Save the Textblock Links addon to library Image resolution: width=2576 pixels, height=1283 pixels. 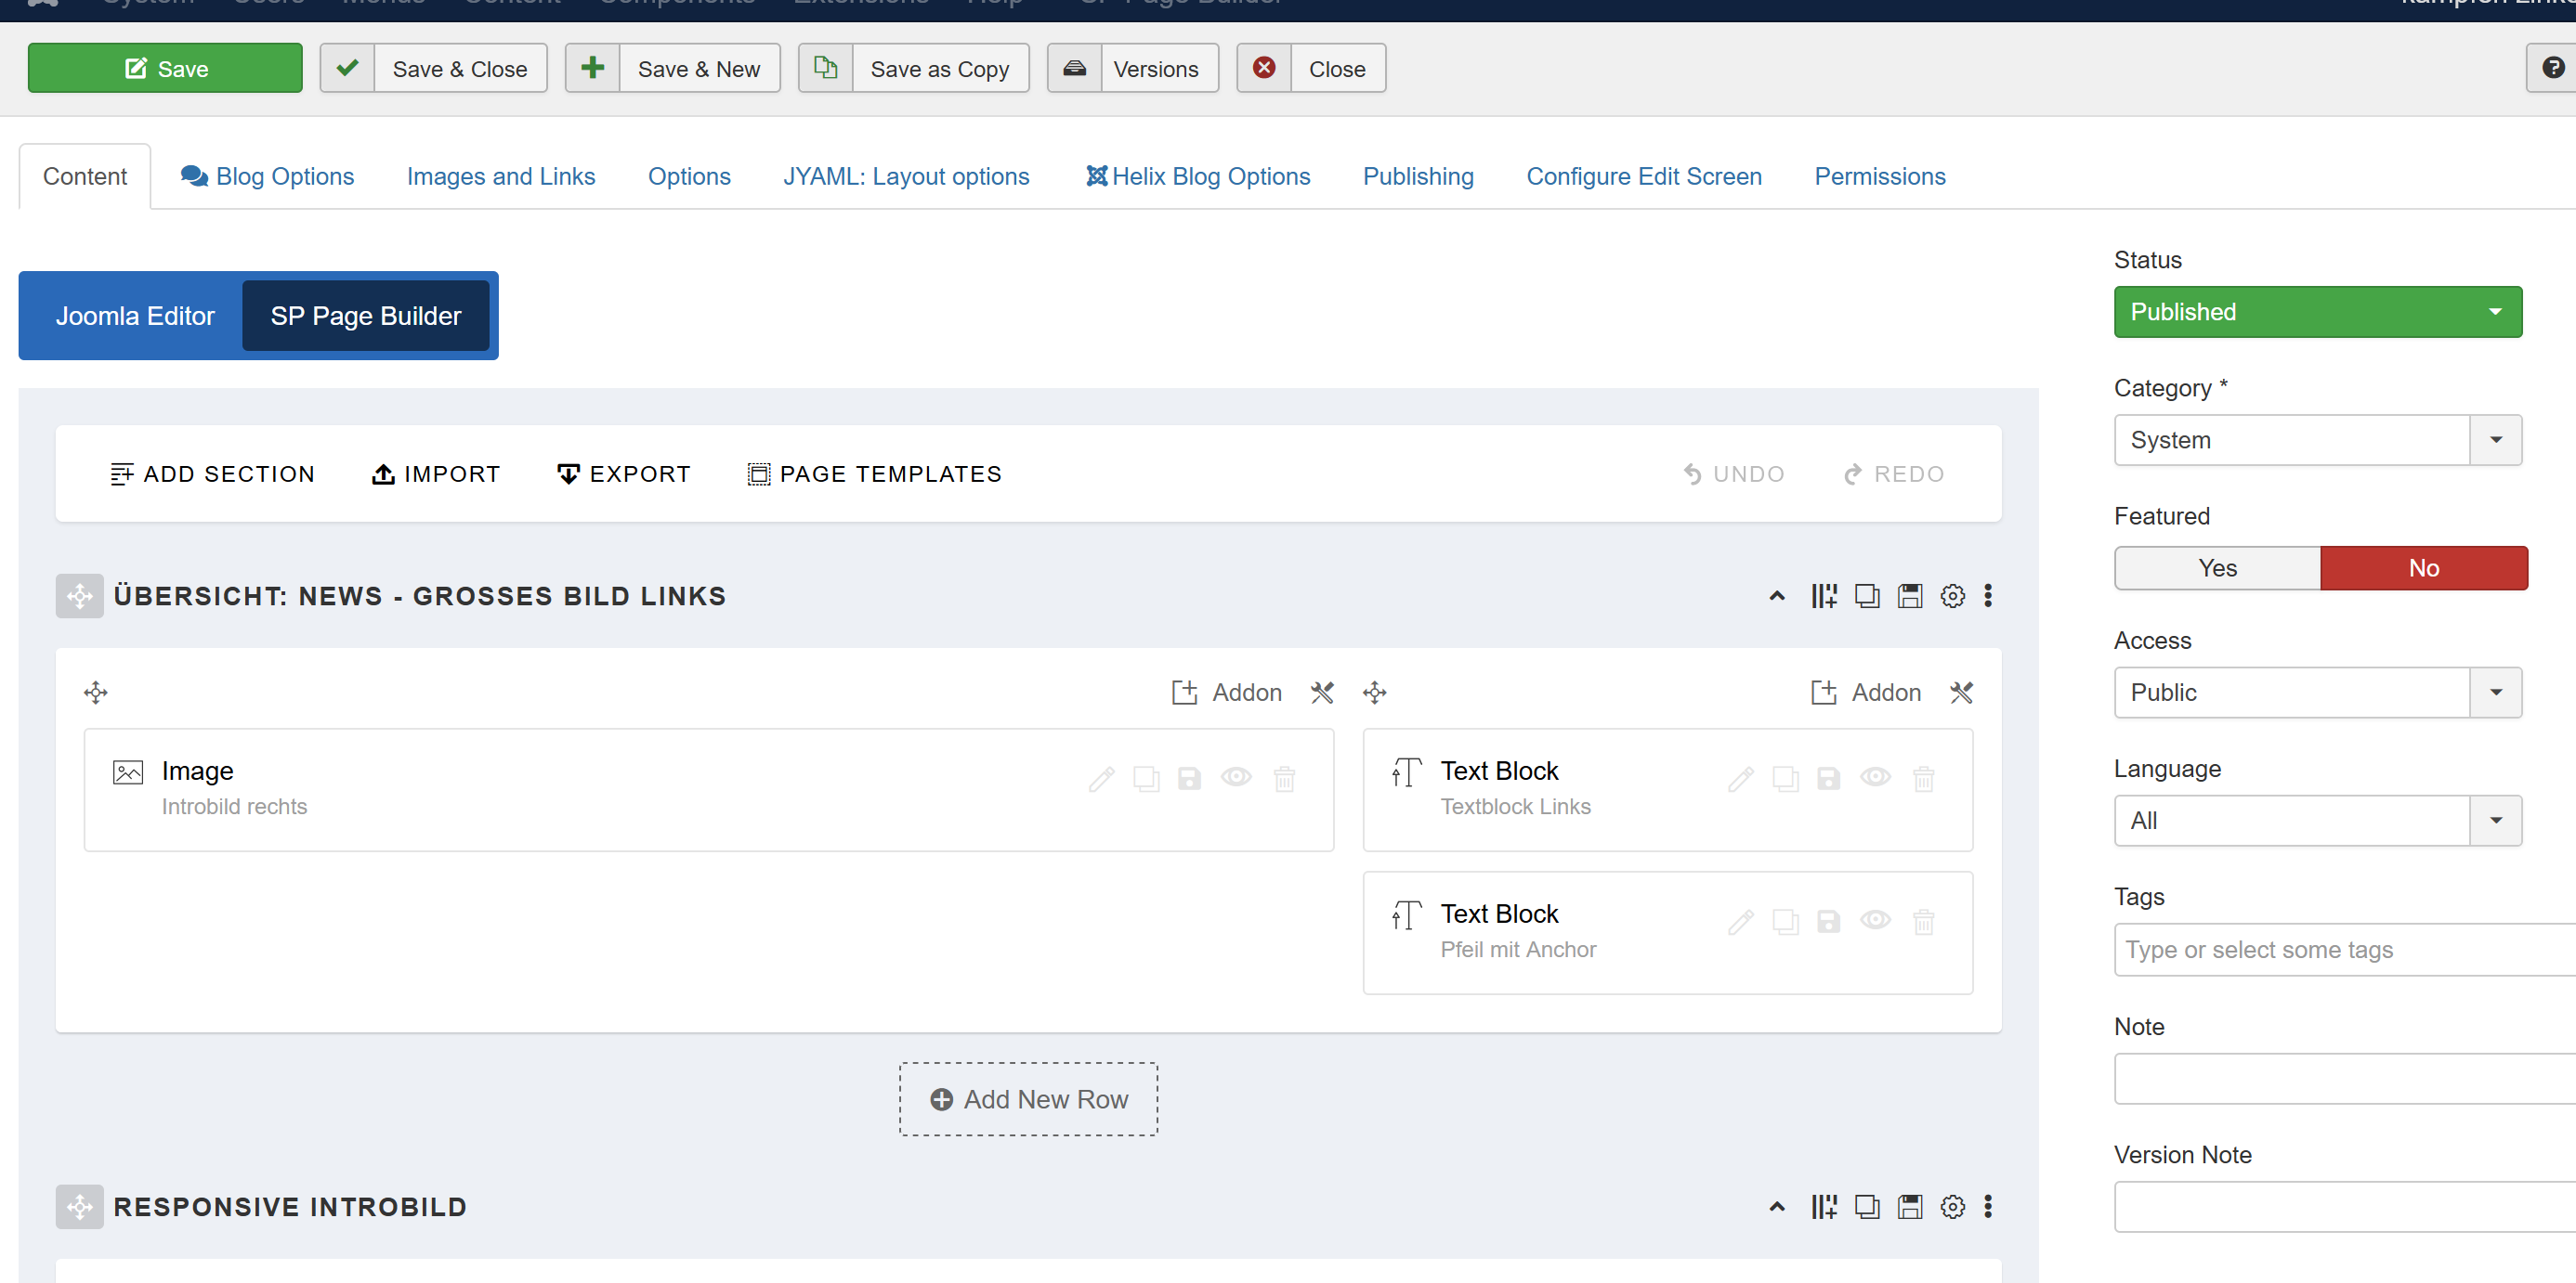tap(1828, 778)
